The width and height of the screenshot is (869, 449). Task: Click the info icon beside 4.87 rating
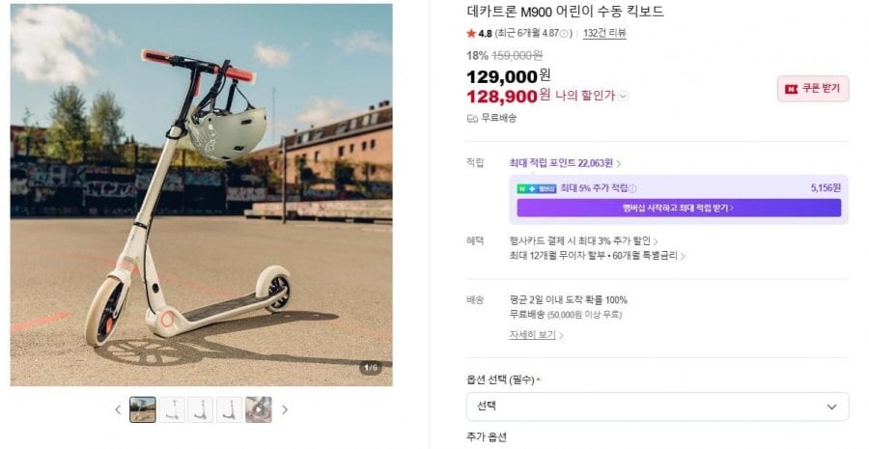tap(565, 33)
